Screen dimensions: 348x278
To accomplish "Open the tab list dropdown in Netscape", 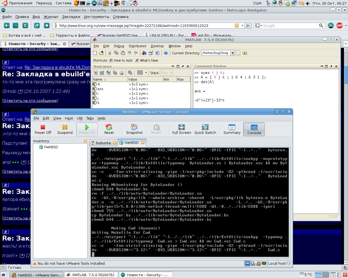I will tap(346, 44).
